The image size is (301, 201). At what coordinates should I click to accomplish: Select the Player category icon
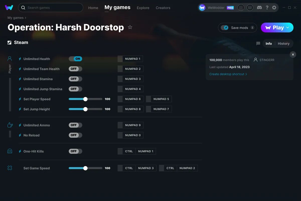(x=10, y=59)
